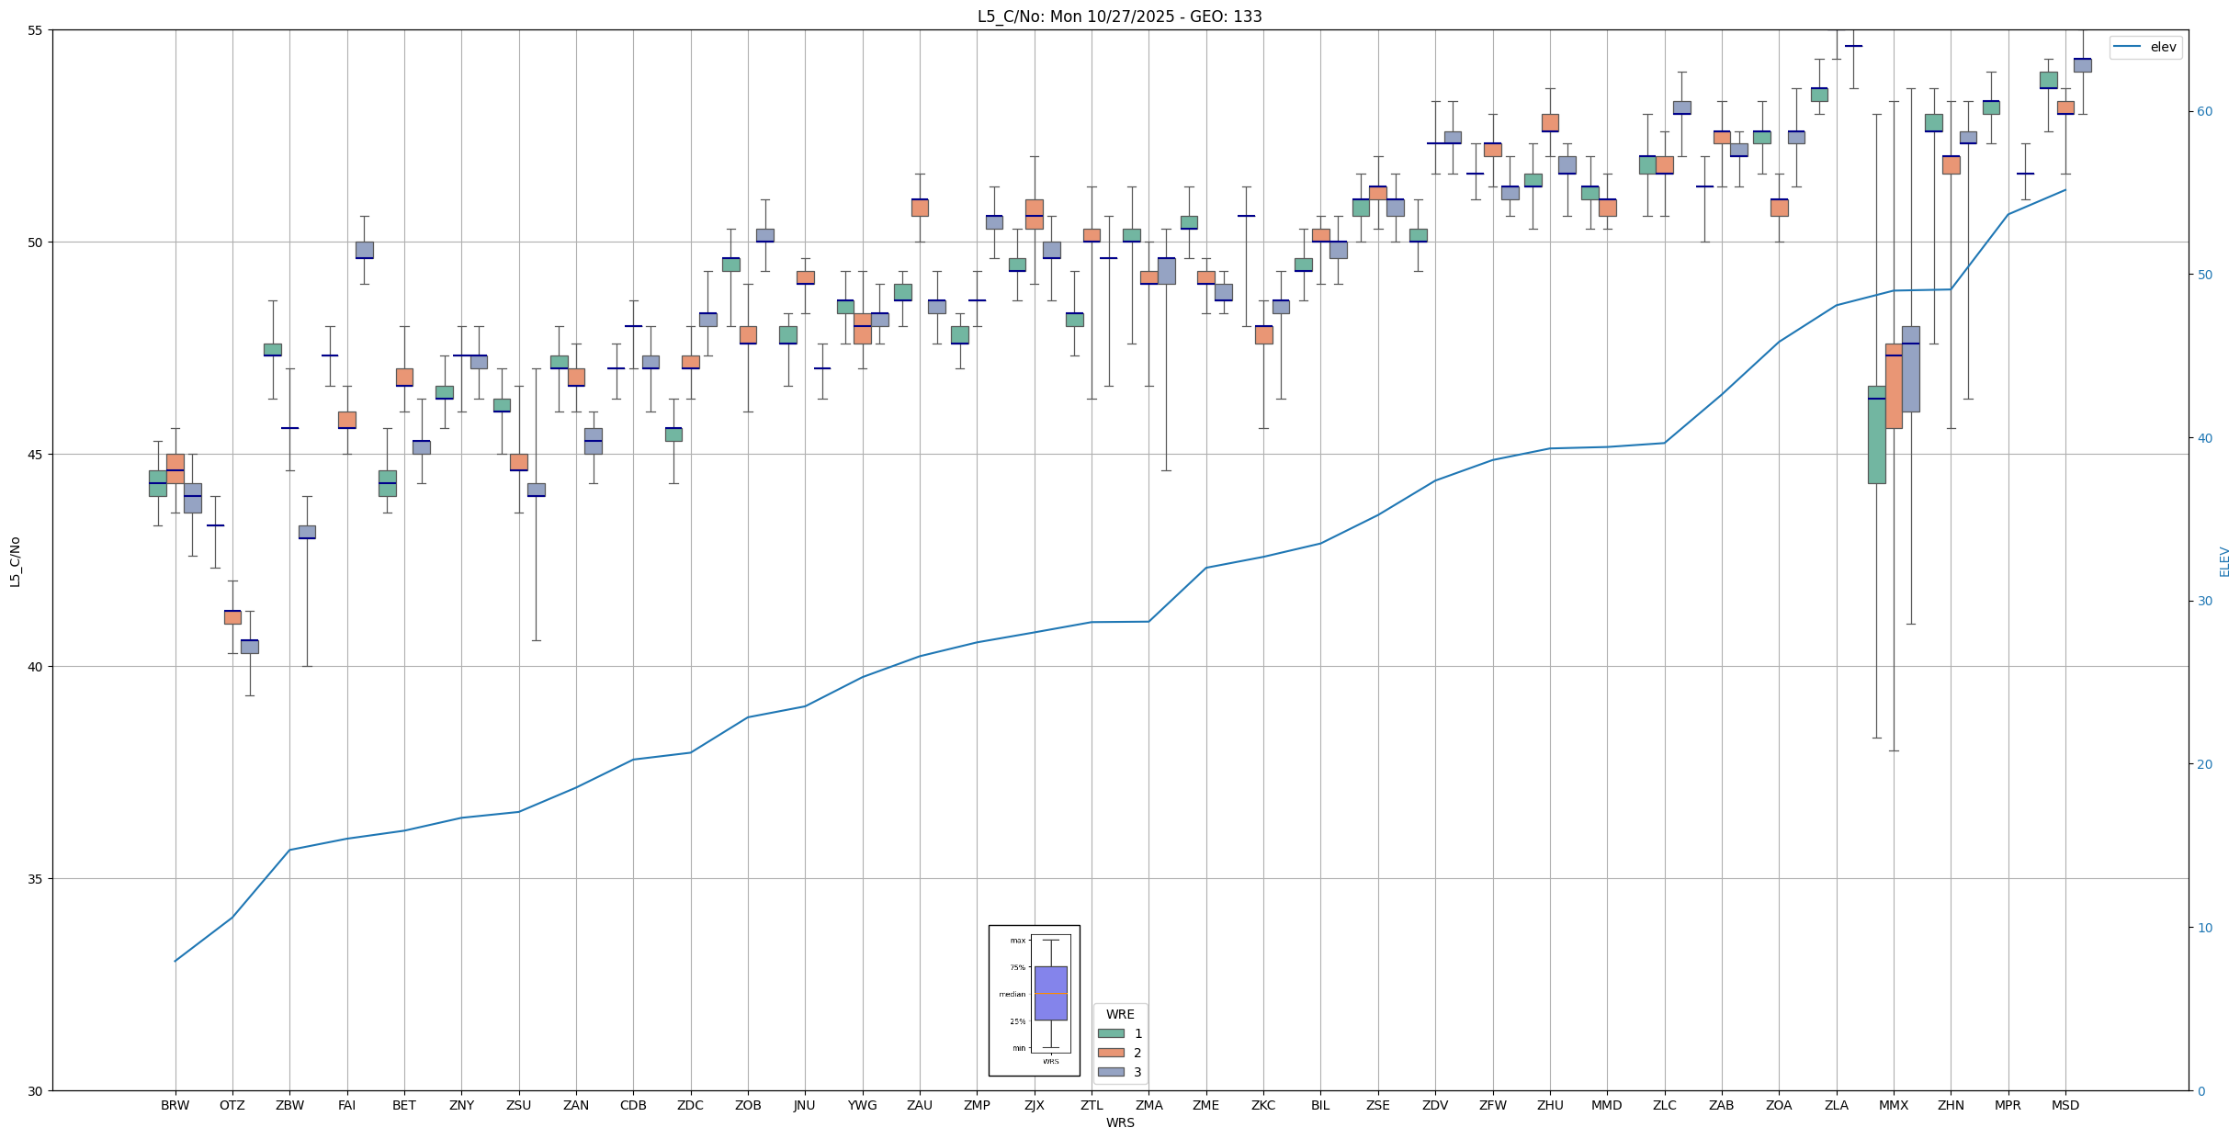This screenshot has width=2240, height=1139.
Task: Click the L5_C/No y-axis label
Action: (15, 561)
